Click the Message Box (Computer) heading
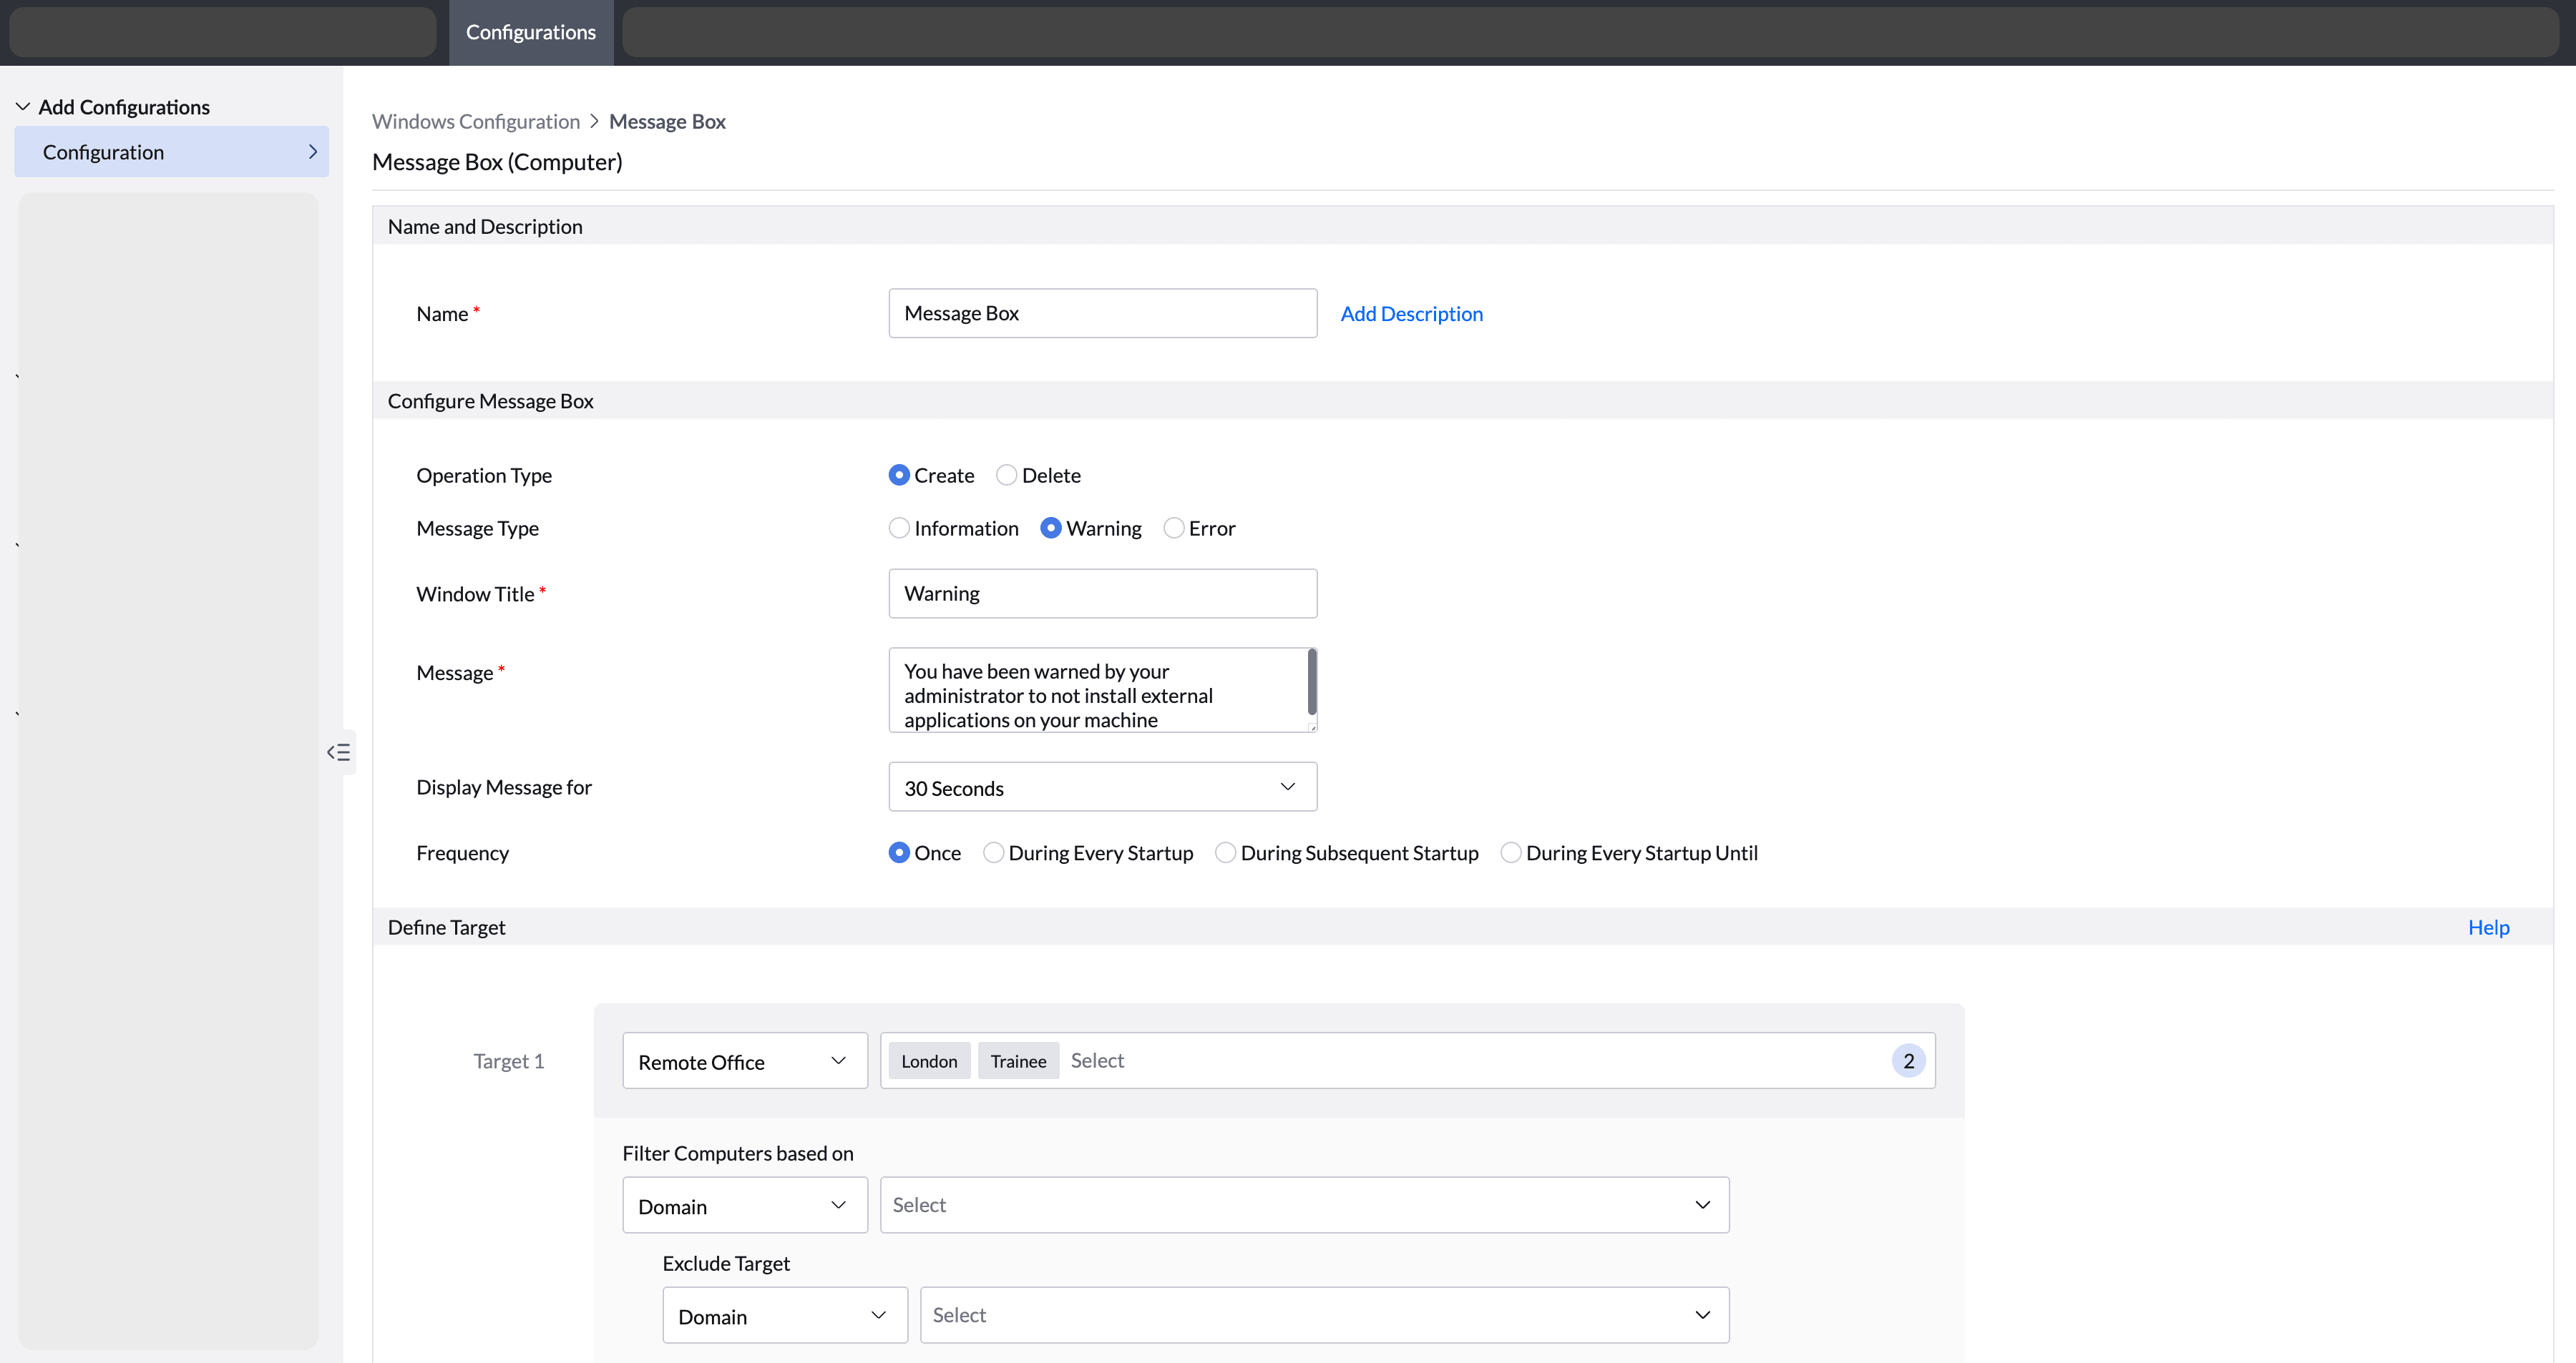The width and height of the screenshot is (2576, 1363). (497, 162)
